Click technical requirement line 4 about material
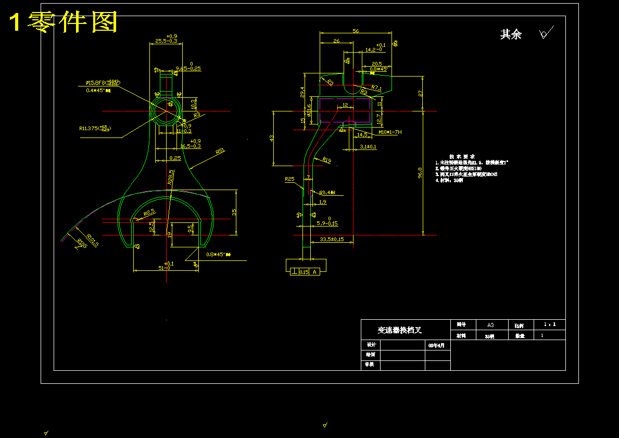Image resolution: width=619 pixels, height=438 pixels. (449, 180)
